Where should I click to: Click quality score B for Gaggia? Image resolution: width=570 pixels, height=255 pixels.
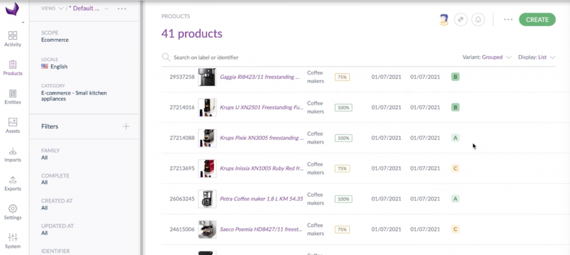[455, 77]
